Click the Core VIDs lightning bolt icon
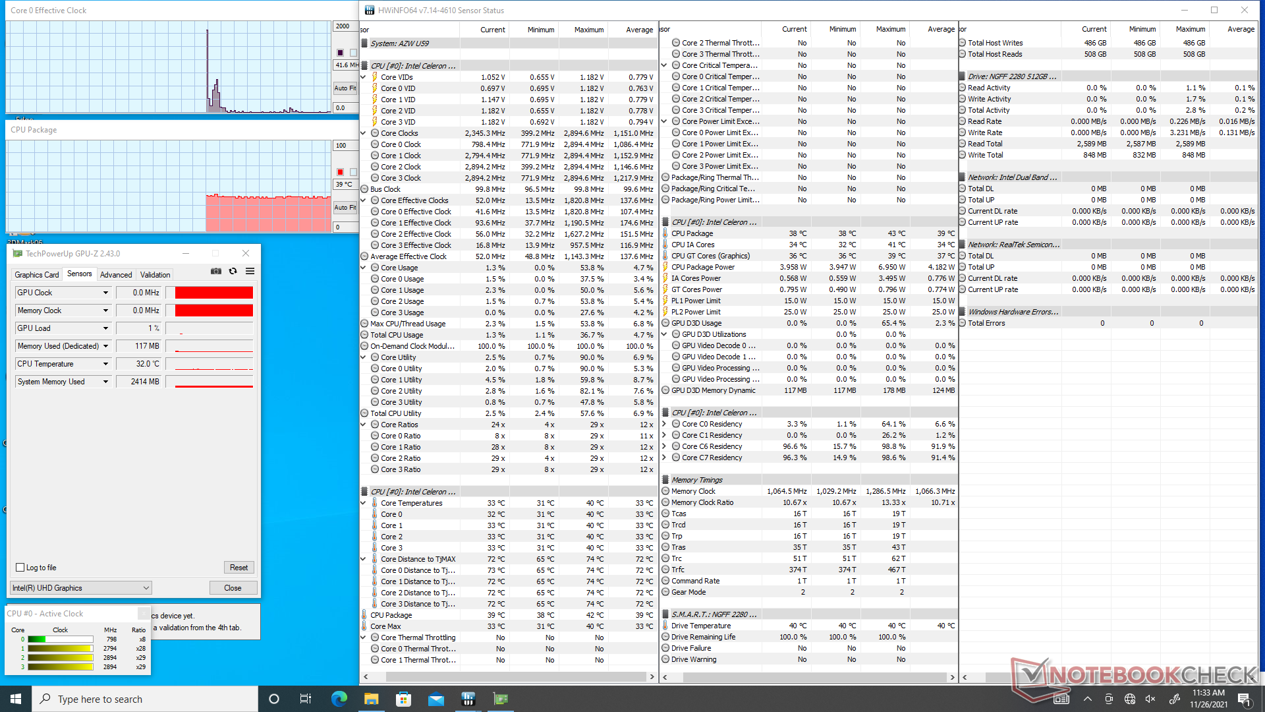 375,77
